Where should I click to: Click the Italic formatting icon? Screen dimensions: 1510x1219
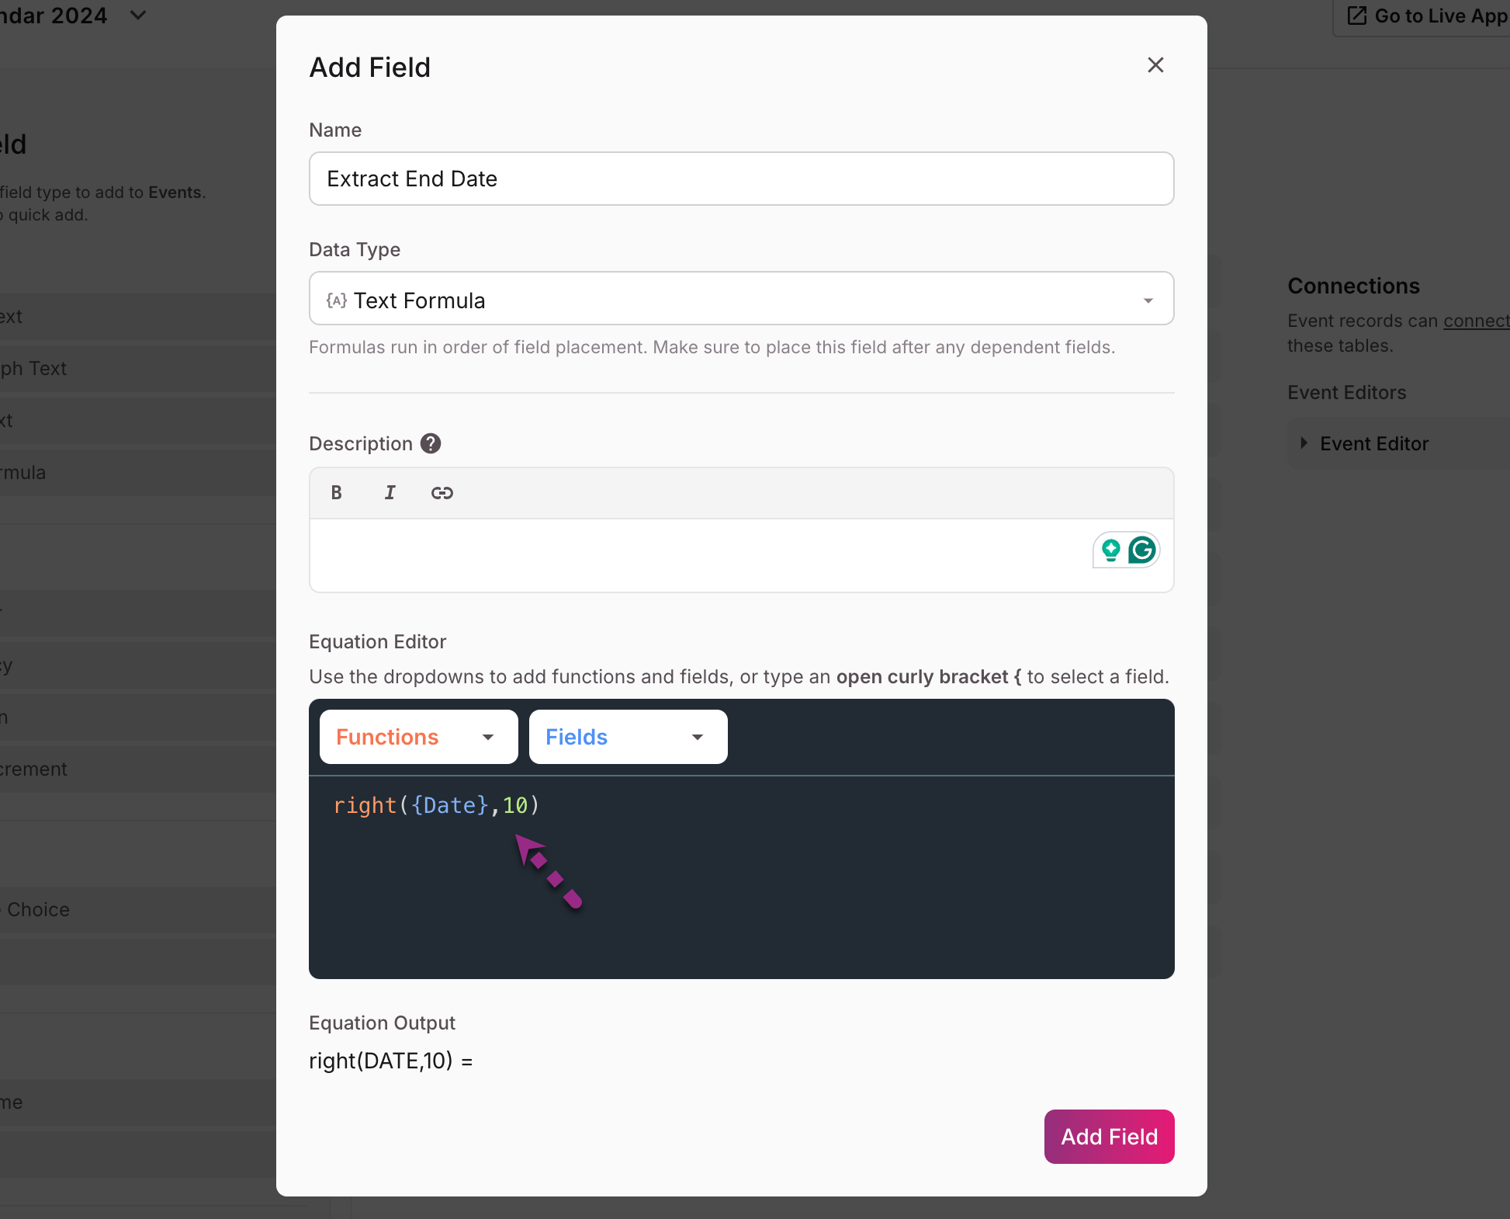(390, 492)
